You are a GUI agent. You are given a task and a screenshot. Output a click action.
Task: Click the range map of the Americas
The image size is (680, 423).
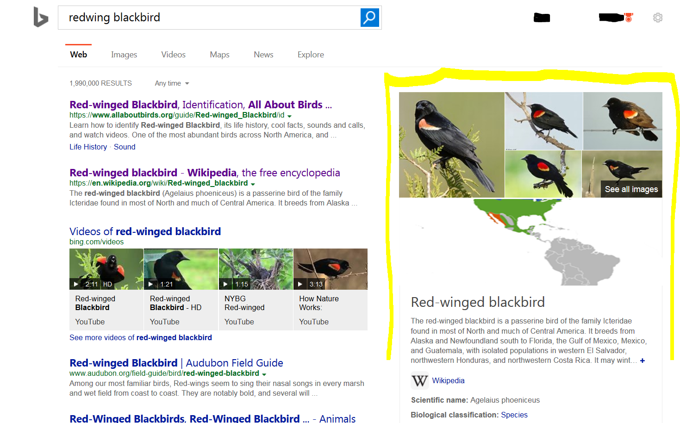coord(530,242)
